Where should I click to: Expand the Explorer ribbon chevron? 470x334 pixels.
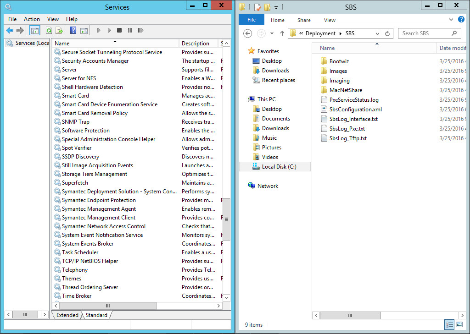tap(451, 20)
